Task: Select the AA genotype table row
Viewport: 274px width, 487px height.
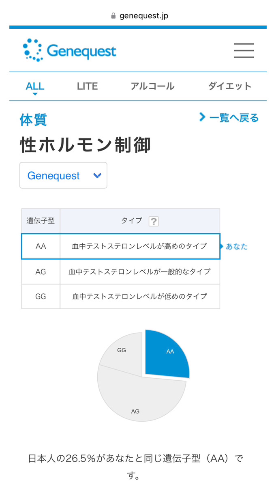Action: tap(120, 246)
